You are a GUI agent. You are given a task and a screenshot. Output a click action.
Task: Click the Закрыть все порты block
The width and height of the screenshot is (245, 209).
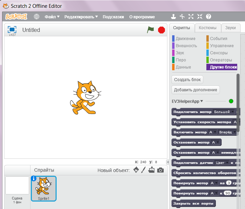[x=193, y=204]
